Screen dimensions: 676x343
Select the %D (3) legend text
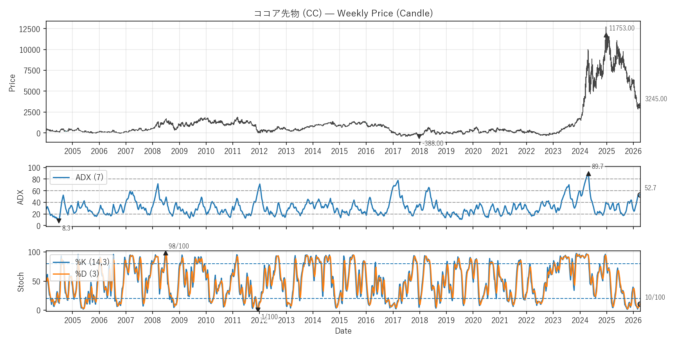point(87,274)
